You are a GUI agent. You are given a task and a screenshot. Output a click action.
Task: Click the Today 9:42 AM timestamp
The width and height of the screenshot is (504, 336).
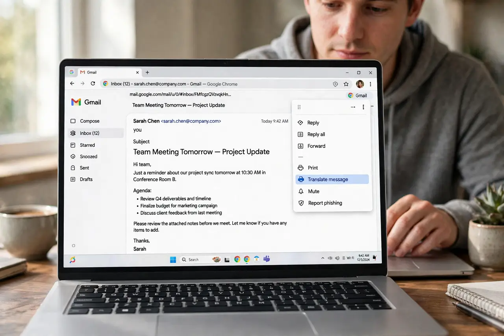click(274, 121)
